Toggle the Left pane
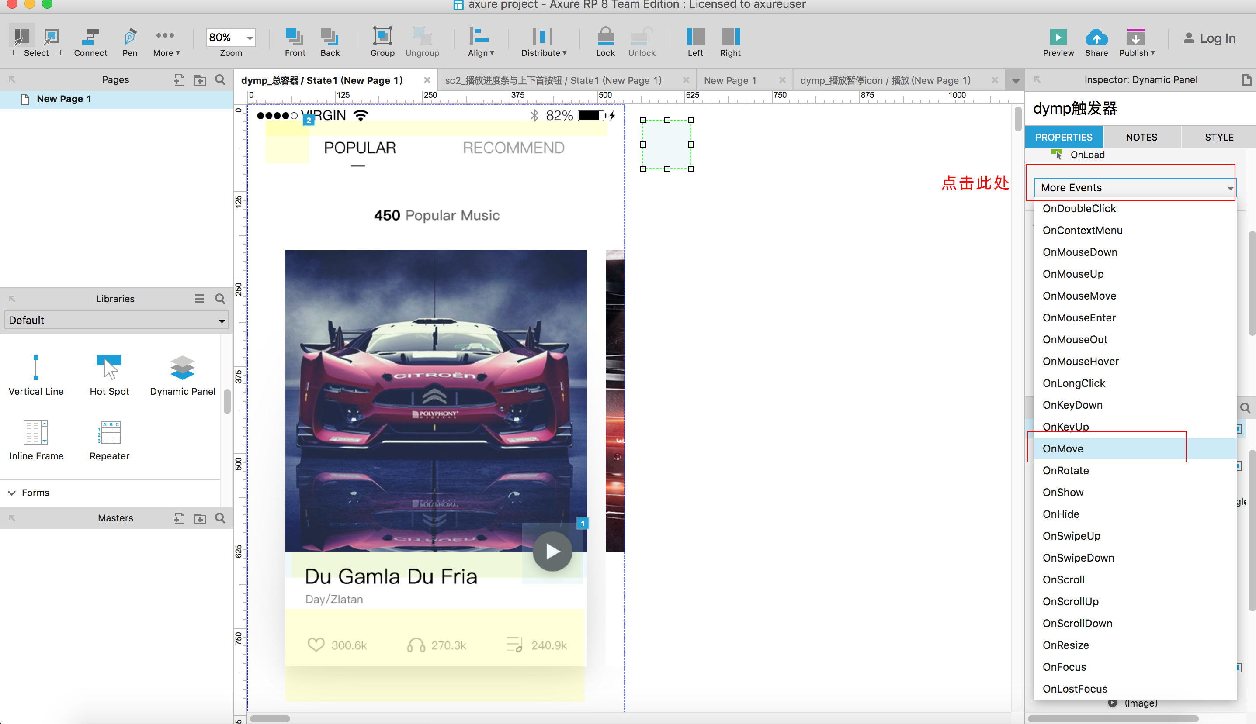Viewport: 1256px width, 724px height. click(695, 42)
